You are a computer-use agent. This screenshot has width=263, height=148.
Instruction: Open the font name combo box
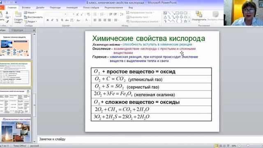56,14
